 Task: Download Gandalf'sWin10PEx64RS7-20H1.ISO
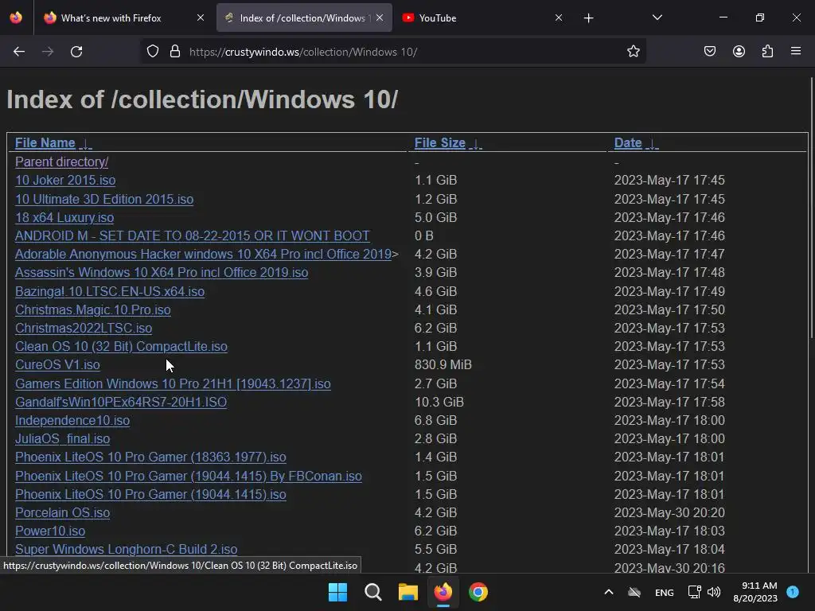point(121,402)
